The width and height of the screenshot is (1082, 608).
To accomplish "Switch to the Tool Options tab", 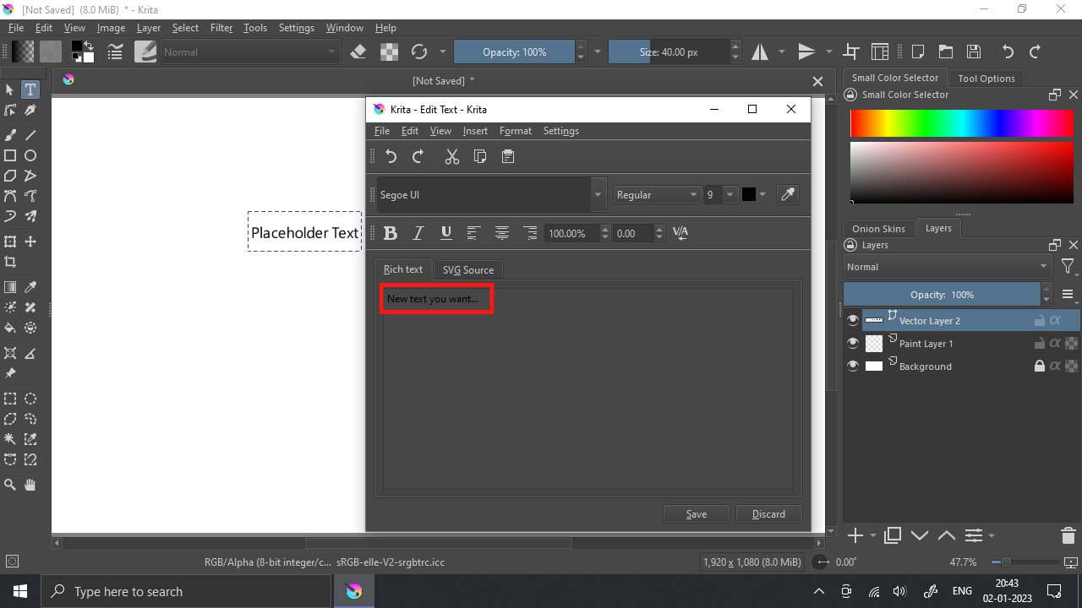I will [x=986, y=79].
